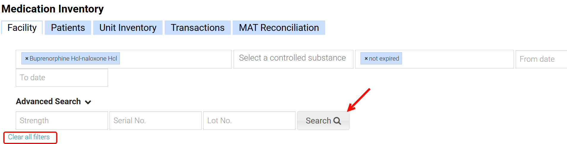The height and width of the screenshot is (144, 567).
Task: Click the Medication Inventory page title
Action: point(53,9)
